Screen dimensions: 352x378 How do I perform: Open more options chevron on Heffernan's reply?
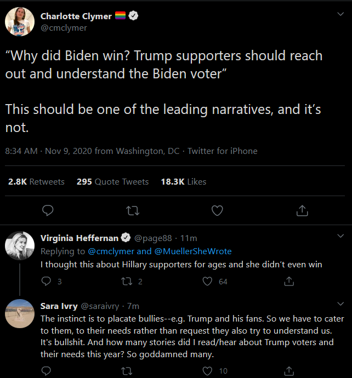(340, 236)
